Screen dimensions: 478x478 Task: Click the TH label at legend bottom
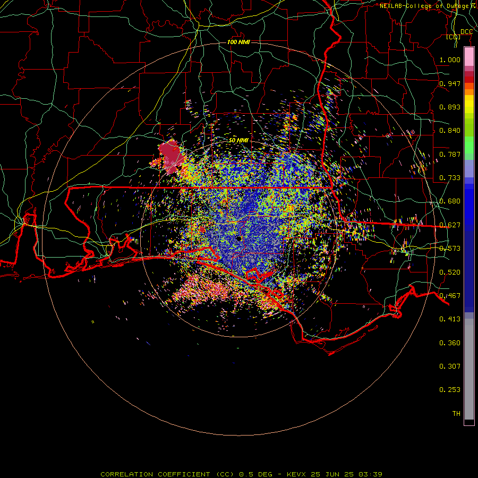(x=456, y=414)
